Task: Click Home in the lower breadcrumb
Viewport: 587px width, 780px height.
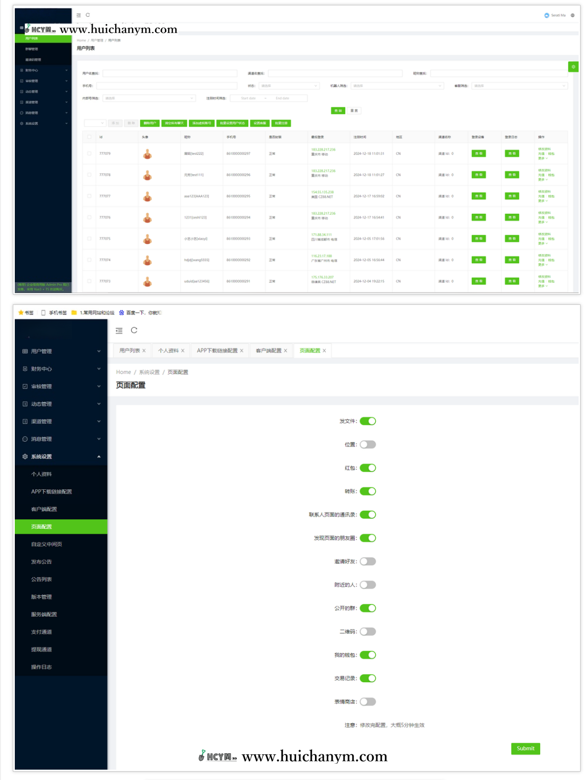Action: (x=123, y=372)
